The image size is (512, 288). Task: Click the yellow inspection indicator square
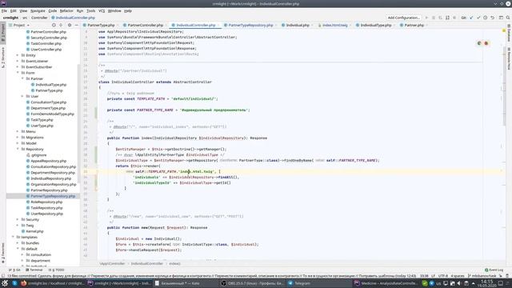pyautogui.click(x=504, y=30)
